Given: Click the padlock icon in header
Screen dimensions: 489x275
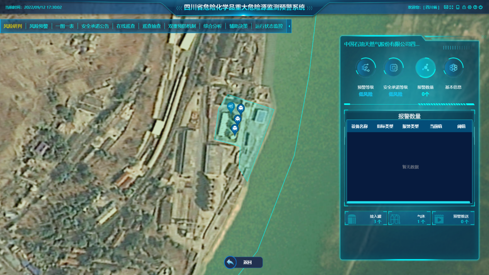Looking at the screenshot, I should click(464, 7).
